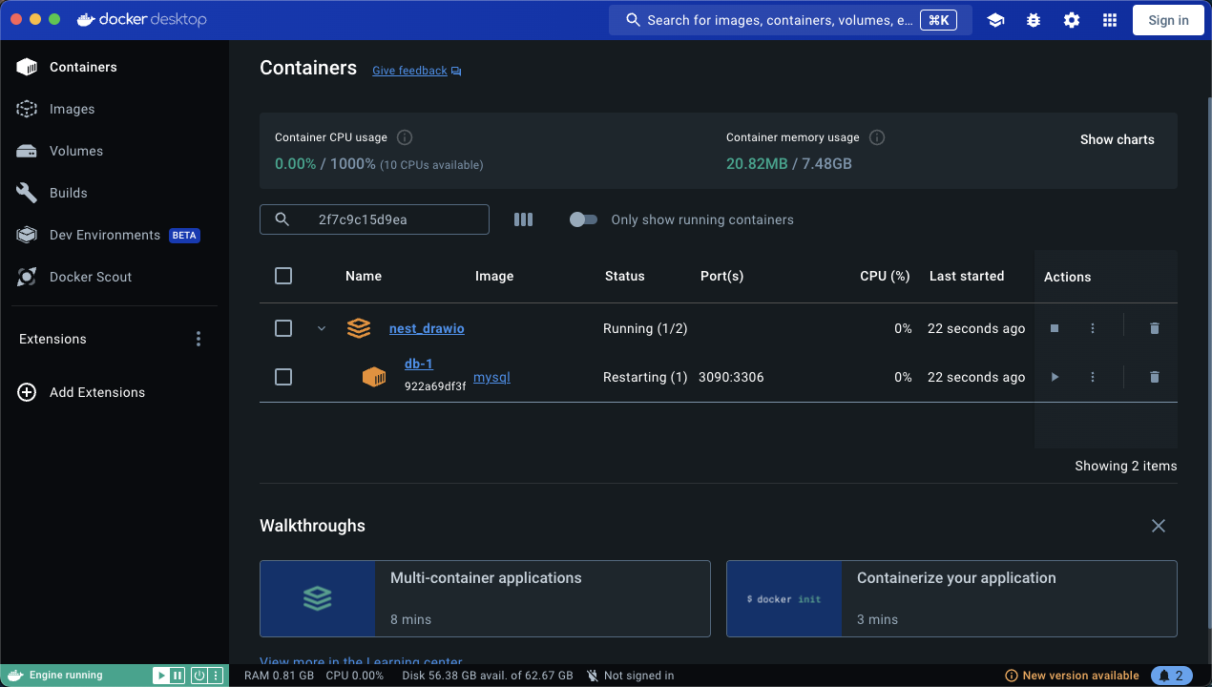Stop the nest_drawio stack

pyautogui.click(x=1055, y=328)
